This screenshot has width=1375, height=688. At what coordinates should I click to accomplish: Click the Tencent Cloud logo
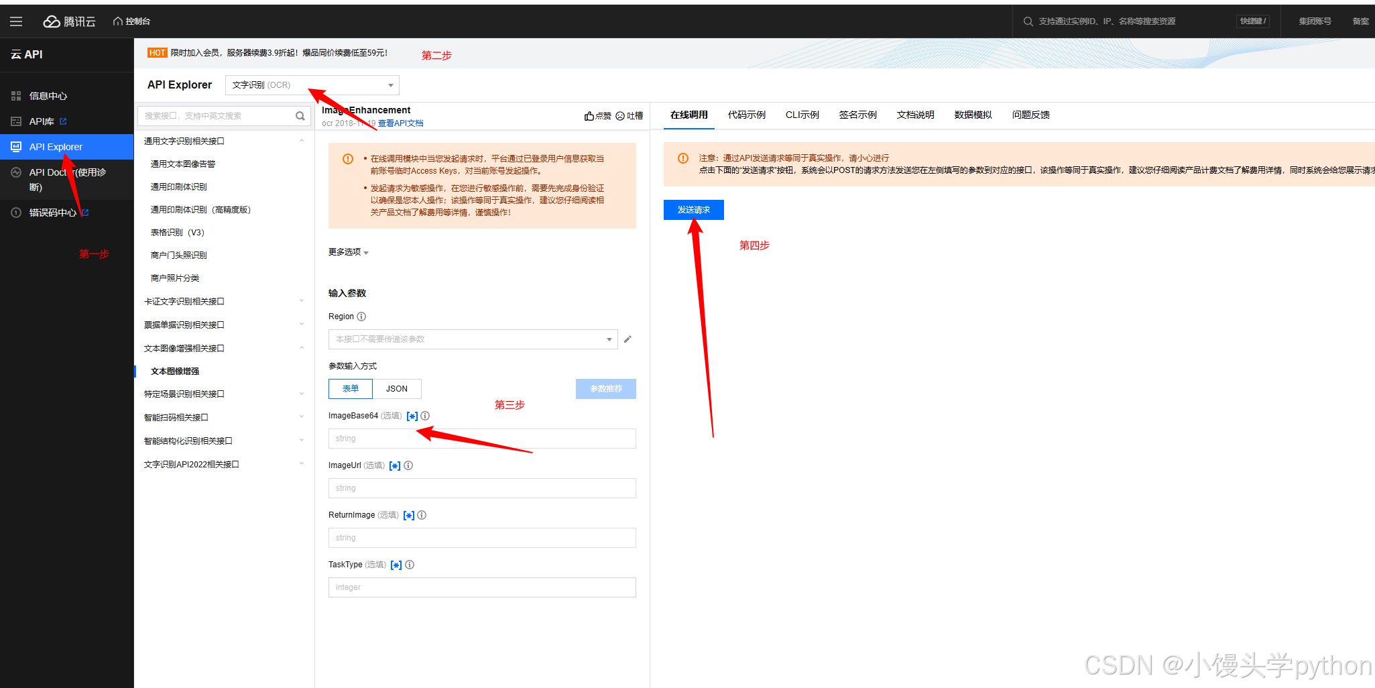pyautogui.click(x=70, y=21)
